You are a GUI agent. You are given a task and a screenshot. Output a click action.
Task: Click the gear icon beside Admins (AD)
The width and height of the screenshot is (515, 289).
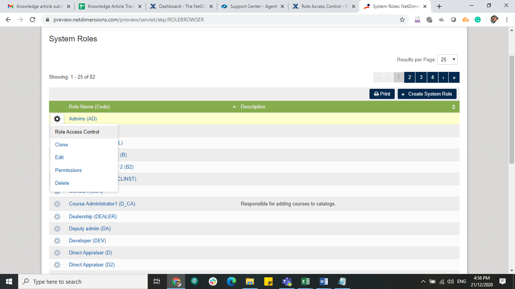click(57, 119)
